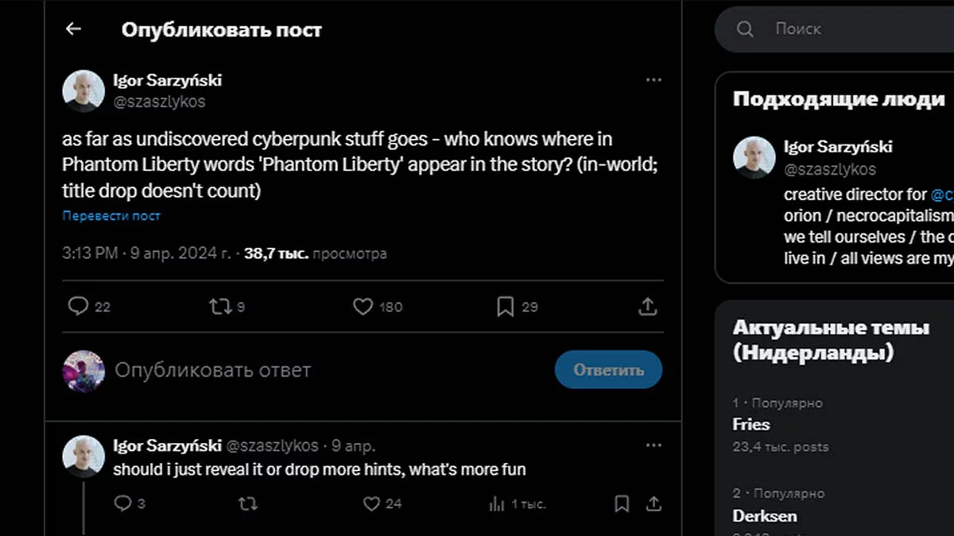The image size is (954, 536).
Task: Click reply icon on second post
Action: tap(122, 503)
